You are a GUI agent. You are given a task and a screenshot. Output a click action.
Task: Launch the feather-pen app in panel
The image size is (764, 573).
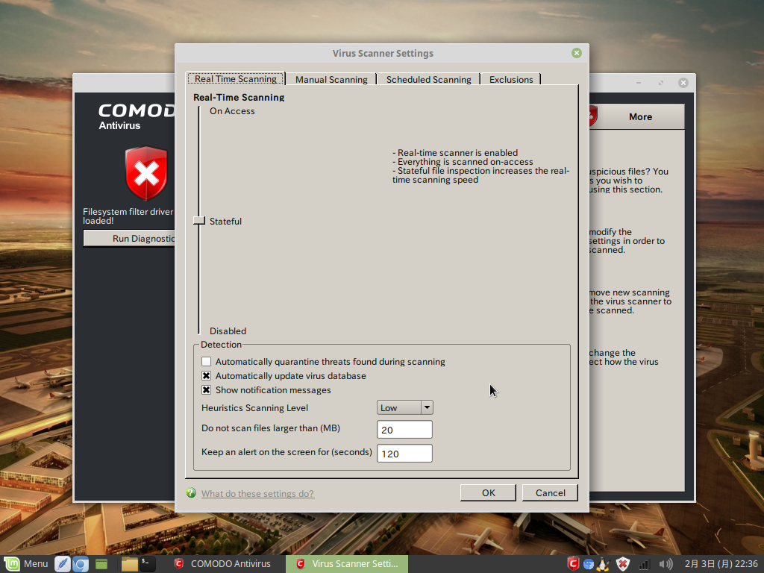[63, 564]
